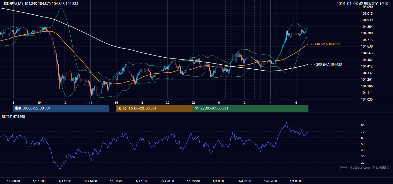Select the 東京 08:00-15:30 JST session bar

point(61,108)
